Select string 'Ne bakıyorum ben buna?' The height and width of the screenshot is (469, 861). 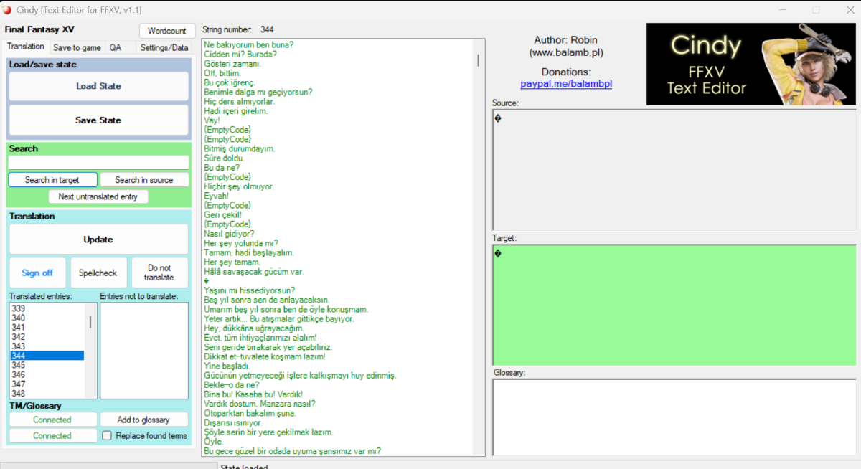click(x=248, y=44)
